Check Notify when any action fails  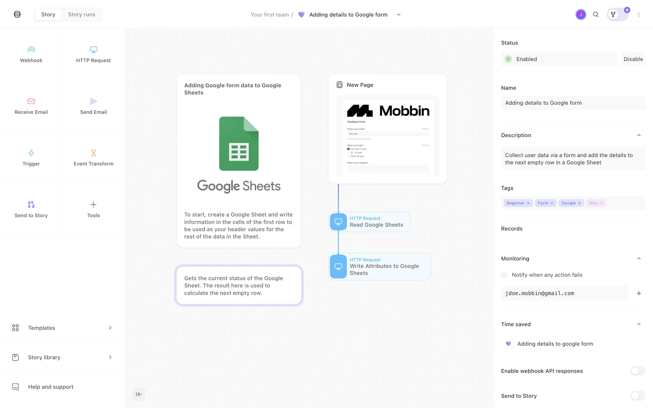(504, 275)
